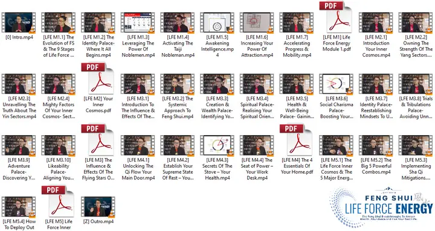Image resolution: width=435 pixels, height=231 pixels.
Task: Click file name "[LFE M5.2] The Big 5 Powerful Combos.mp4"
Action: pyautogui.click(x=376, y=166)
